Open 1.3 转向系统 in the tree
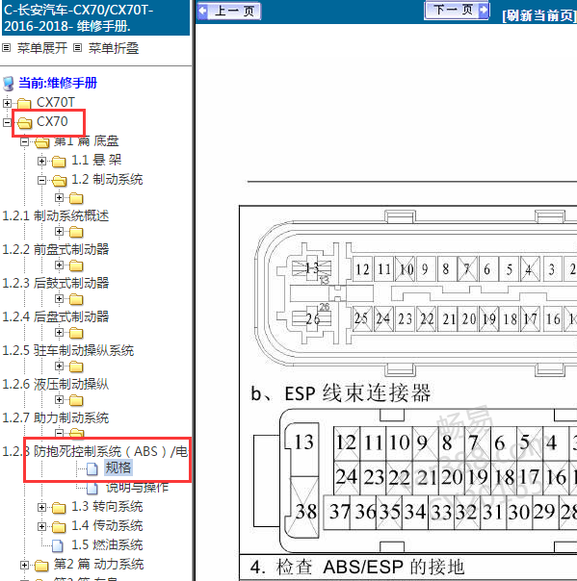Image resolution: width=577 pixels, height=581 pixels. pyautogui.click(x=107, y=507)
